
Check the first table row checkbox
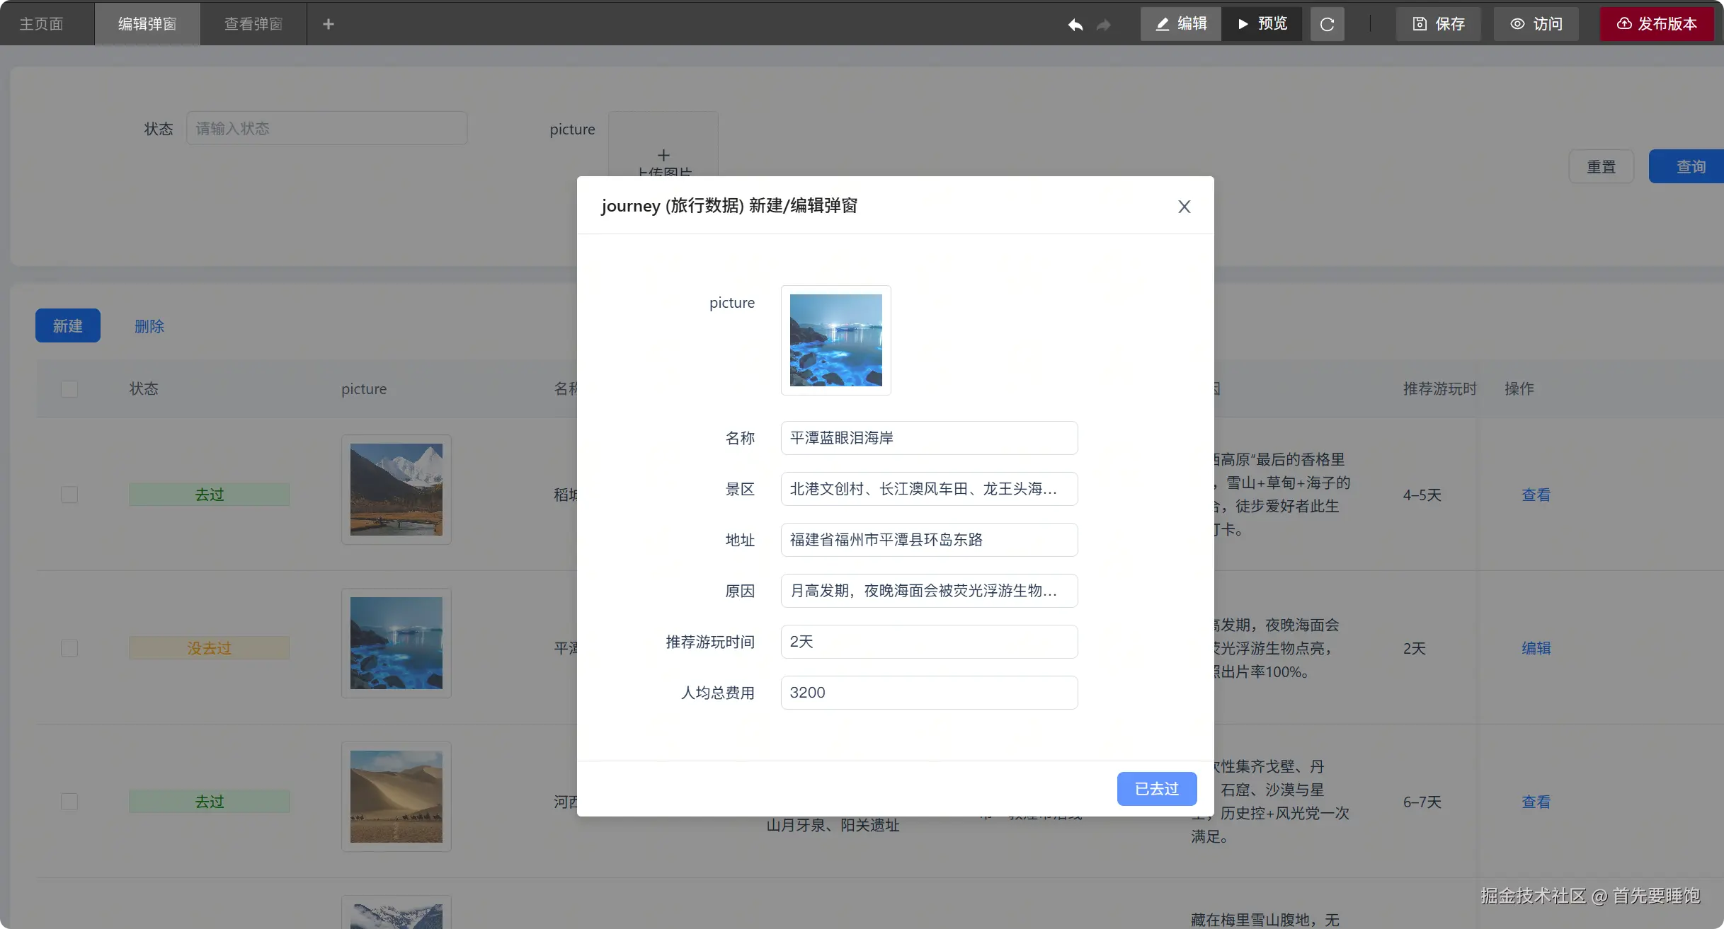pyautogui.click(x=69, y=495)
